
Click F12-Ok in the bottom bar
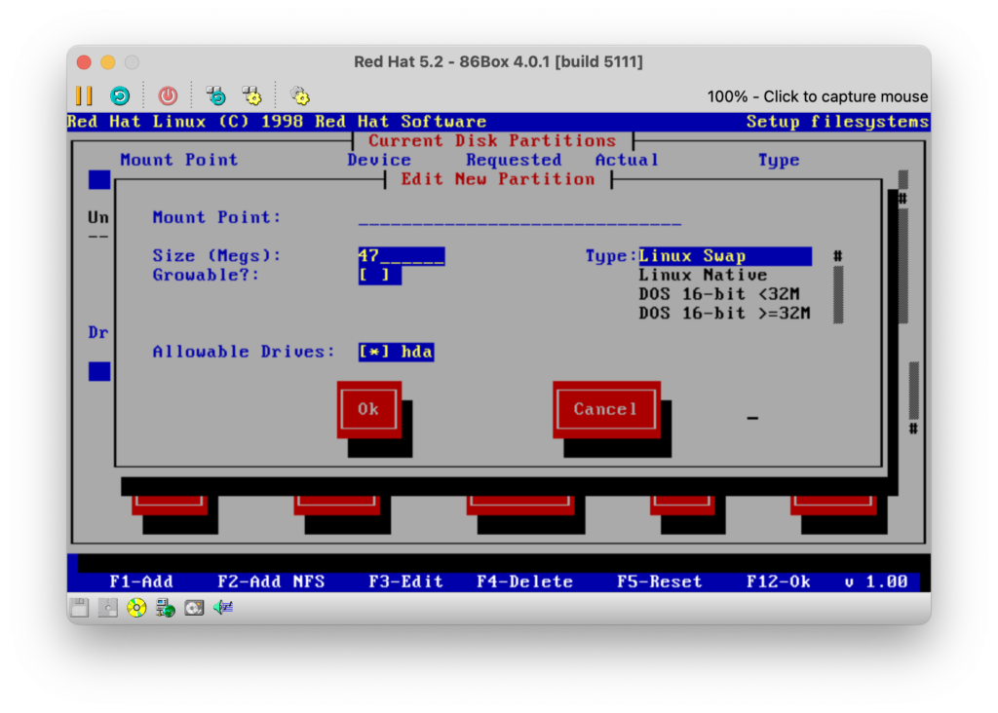[779, 582]
